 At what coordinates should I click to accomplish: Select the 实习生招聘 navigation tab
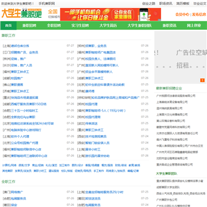coord(80,25)
